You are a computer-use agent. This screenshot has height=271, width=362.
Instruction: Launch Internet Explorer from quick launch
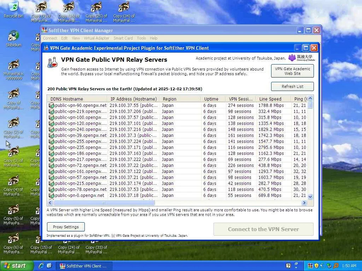click(41, 266)
